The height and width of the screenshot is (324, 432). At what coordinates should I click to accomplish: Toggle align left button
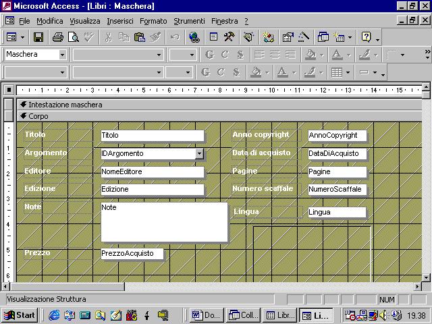[x=259, y=55]
